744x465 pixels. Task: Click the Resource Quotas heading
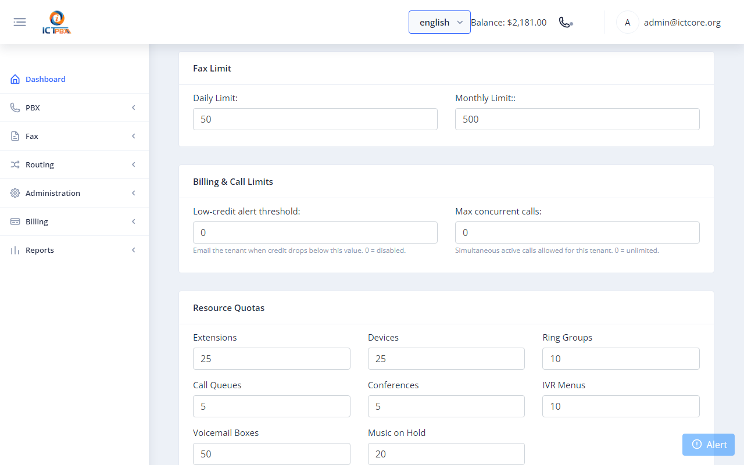(x=229, y=308)
